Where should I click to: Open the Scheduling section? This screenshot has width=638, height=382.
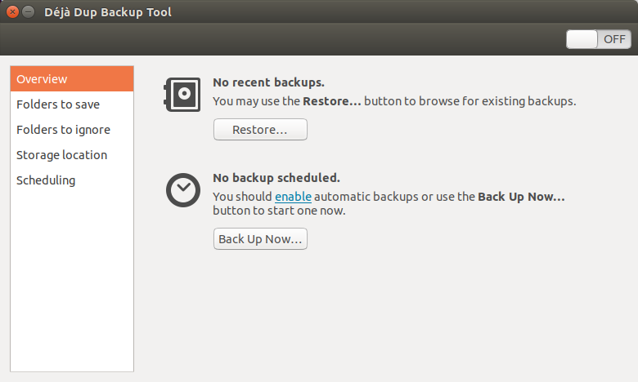[x=72, y=180]
